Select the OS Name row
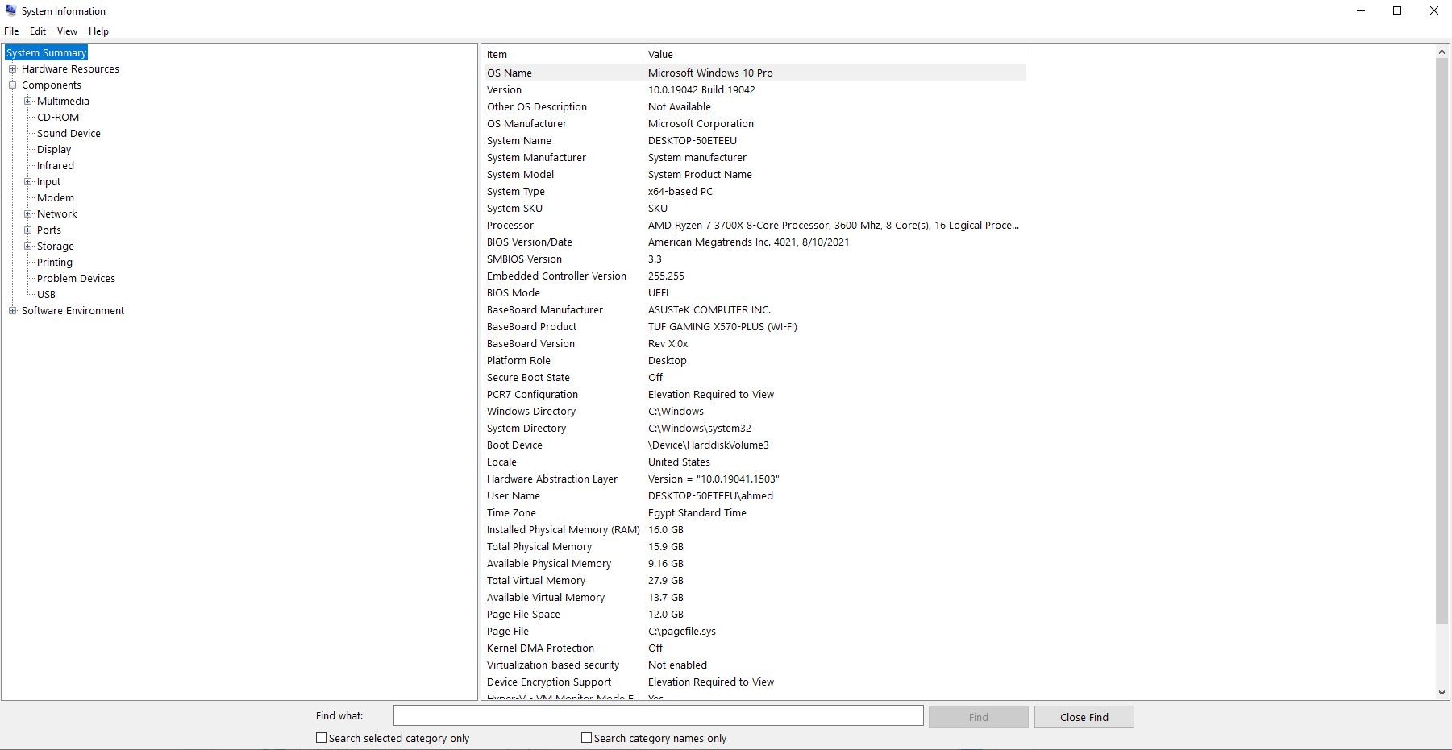1452x750 pixels. tap(754, 73)
